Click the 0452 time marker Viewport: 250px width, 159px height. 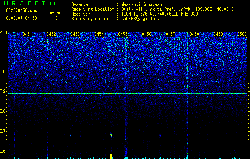pos(51,34)
